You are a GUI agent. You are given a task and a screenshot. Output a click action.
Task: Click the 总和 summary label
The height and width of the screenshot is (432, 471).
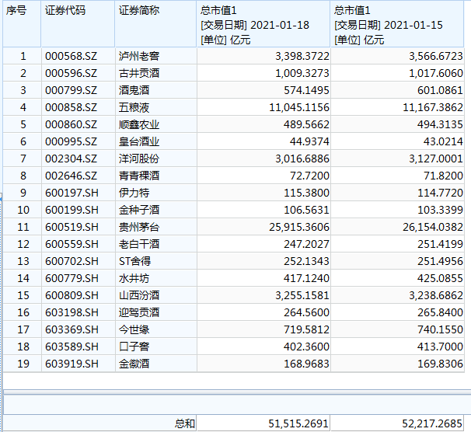click(x=185, y=423)
